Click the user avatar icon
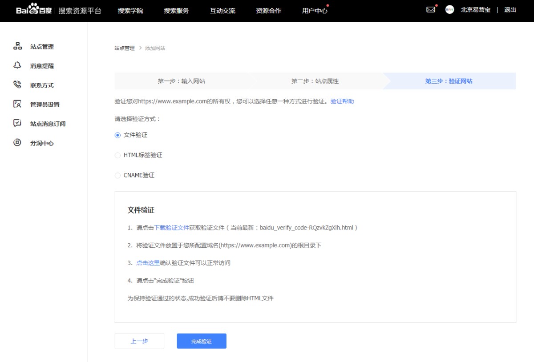The width and height of the screenshot is (534, 362). (x=449, y=10)
